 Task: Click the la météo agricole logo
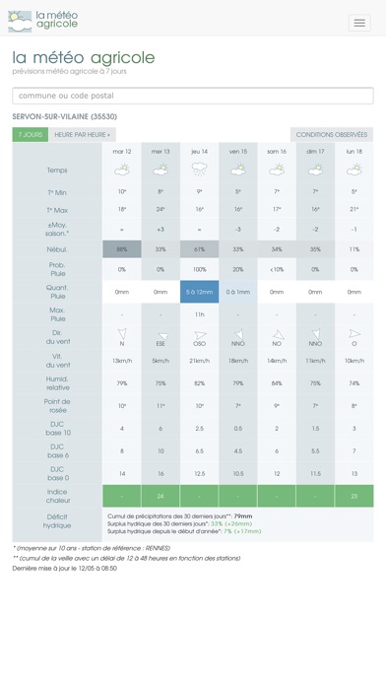(43, 21)
